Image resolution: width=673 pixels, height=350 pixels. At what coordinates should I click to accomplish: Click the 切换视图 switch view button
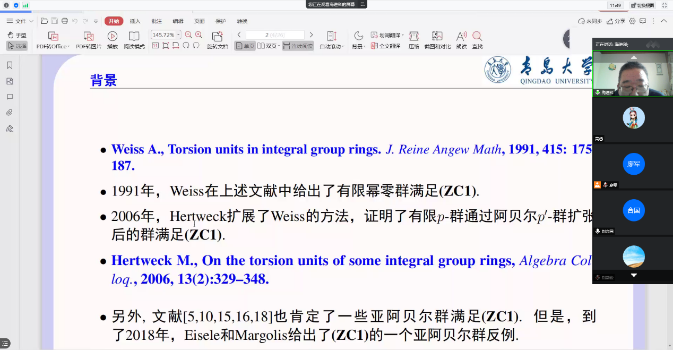(643, 5)
